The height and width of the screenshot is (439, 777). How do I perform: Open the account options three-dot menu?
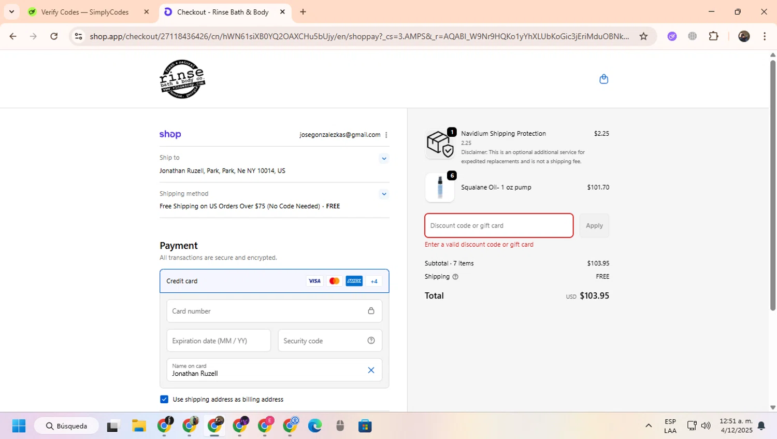[386, 135]
